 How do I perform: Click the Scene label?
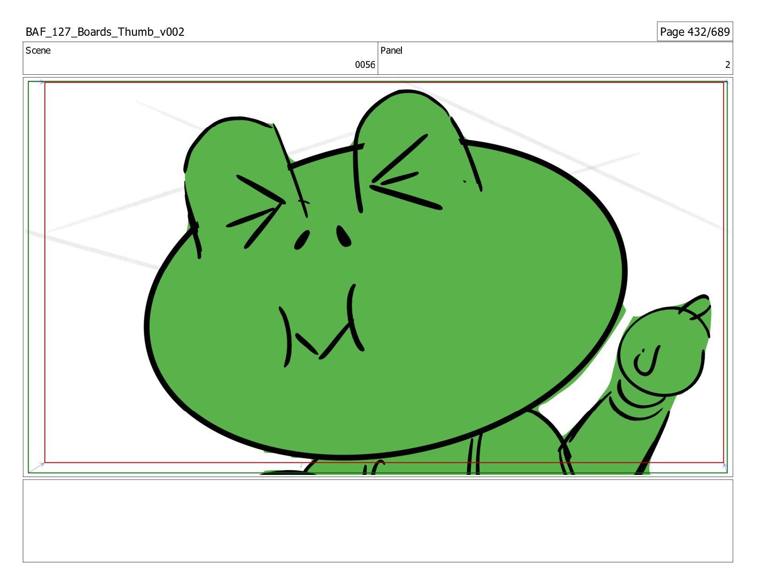click(x=38, y=50)
